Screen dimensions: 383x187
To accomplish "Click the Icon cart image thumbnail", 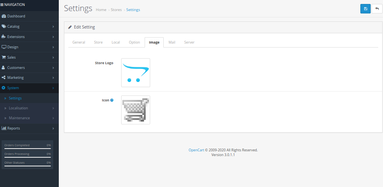I will click(135, 110).
